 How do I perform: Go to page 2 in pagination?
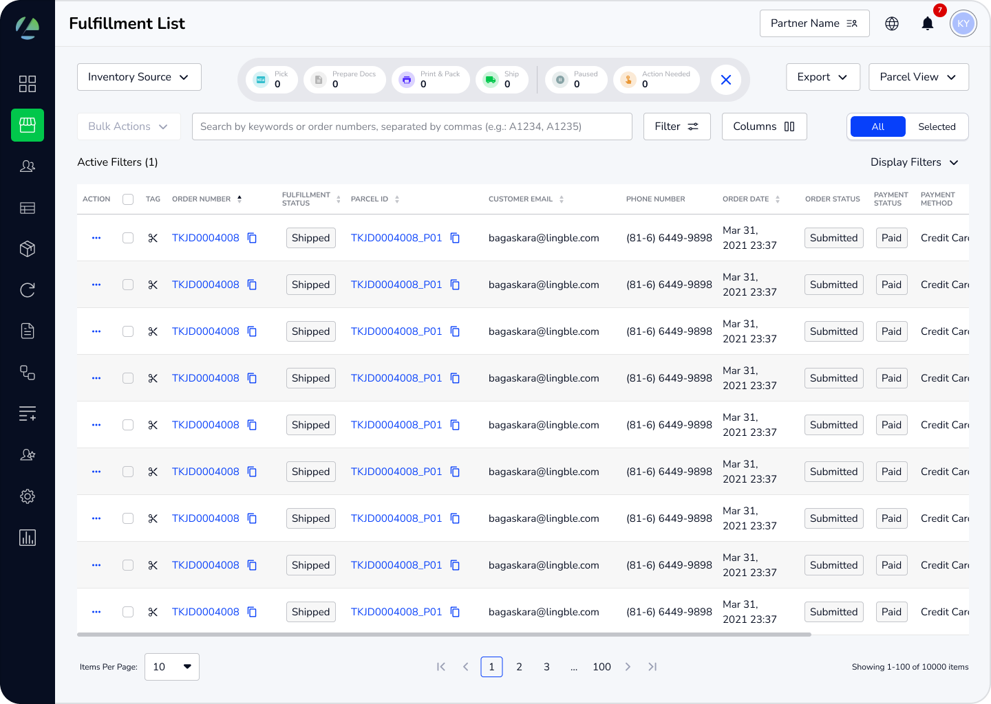[519, 667]
